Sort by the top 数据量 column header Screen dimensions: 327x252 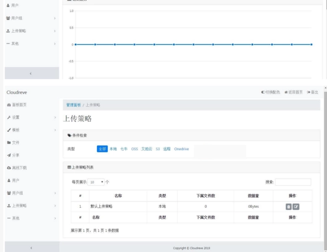point(253,196)
